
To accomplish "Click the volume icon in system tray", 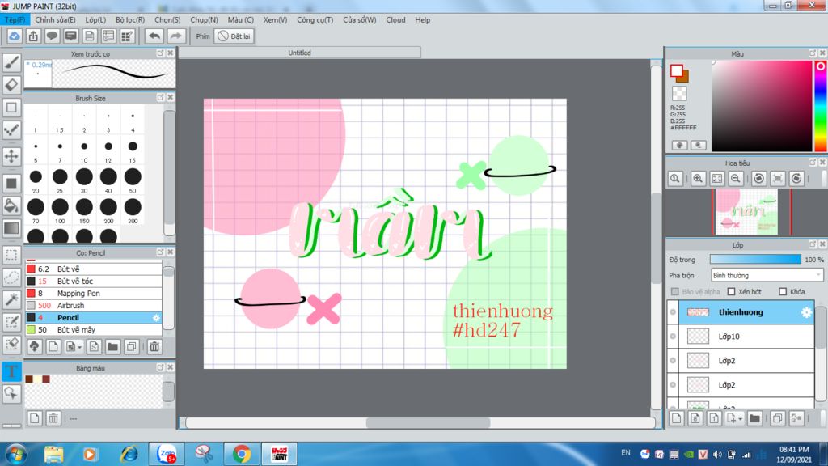I will click(716, 455).
